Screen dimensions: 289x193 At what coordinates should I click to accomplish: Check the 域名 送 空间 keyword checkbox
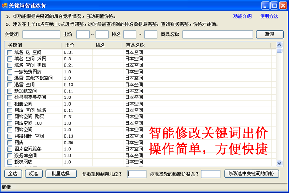point(10,52)
